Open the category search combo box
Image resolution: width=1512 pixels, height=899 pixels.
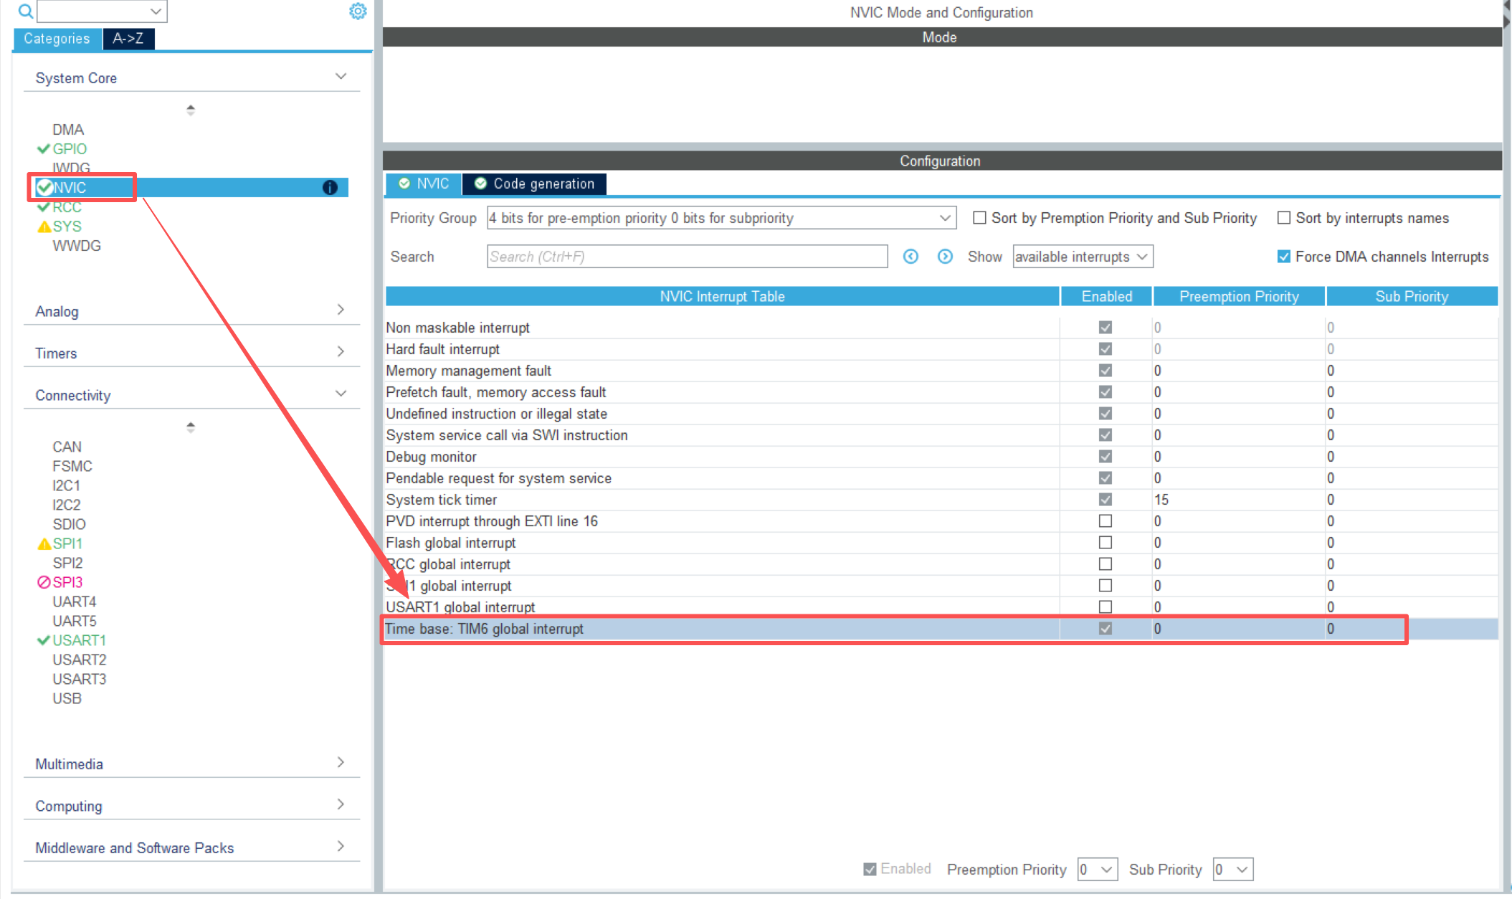(102, 11)
